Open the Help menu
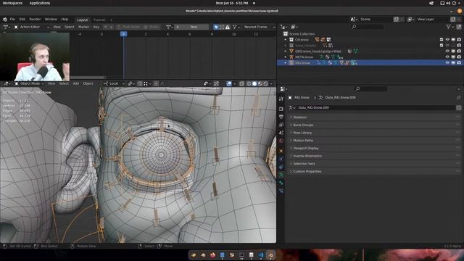This screenshot has height=261, width=464. point(65,20)
